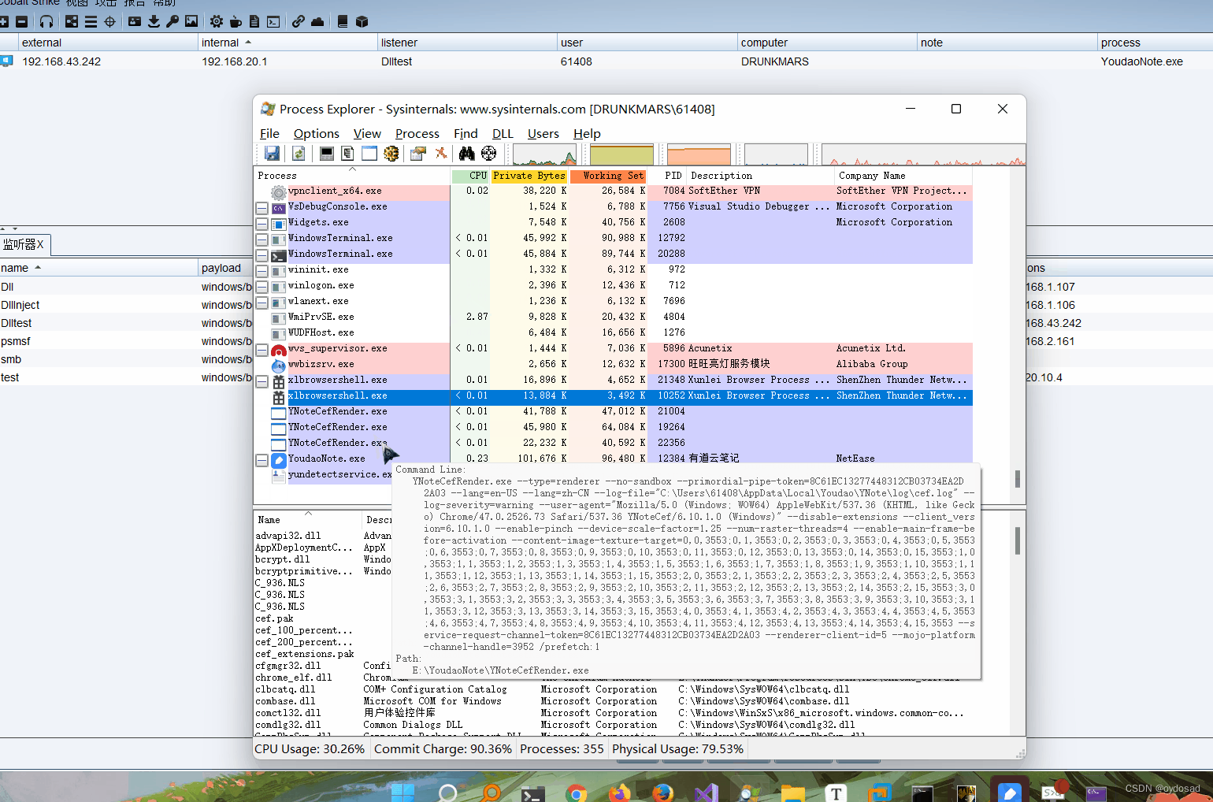Open the process Properties toolbar icon
The height and width of the screenshot is (802, 1213).
tap(418, 154)
